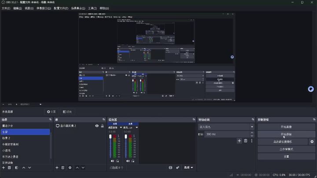Open microphone channel dropdown arrow

pyautogui.click(x=136, y=127)
